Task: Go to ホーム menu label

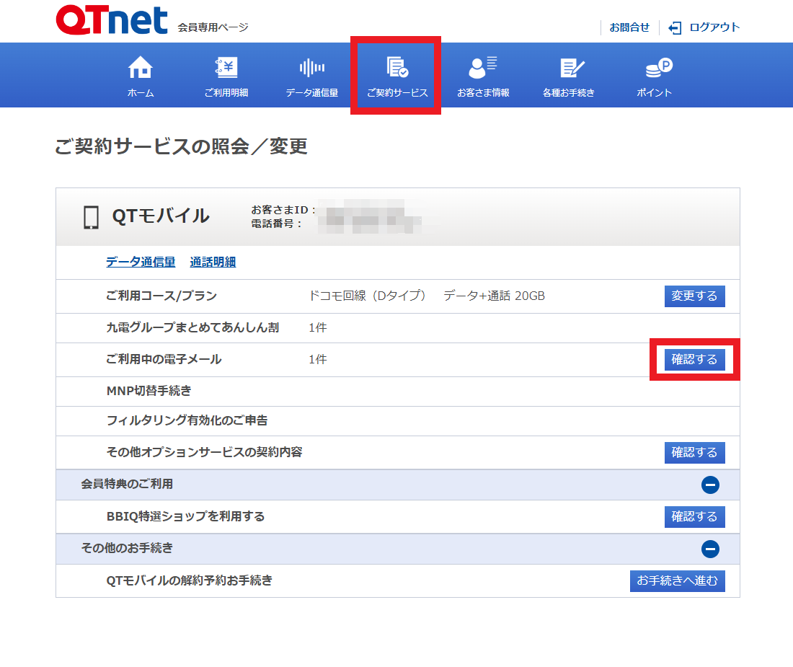Action: coord(141,93)
